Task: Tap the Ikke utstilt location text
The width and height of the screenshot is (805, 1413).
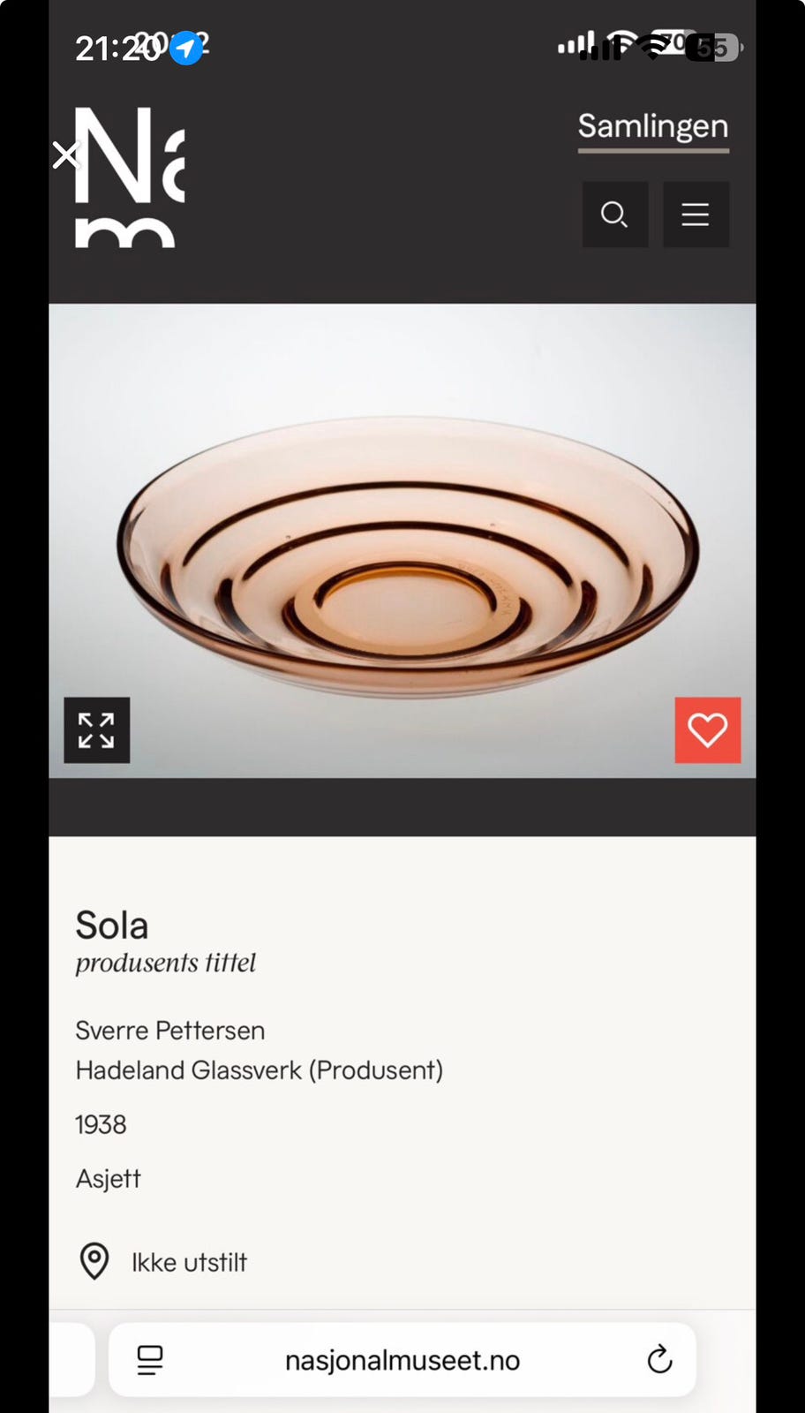Action: point(189,1263)
